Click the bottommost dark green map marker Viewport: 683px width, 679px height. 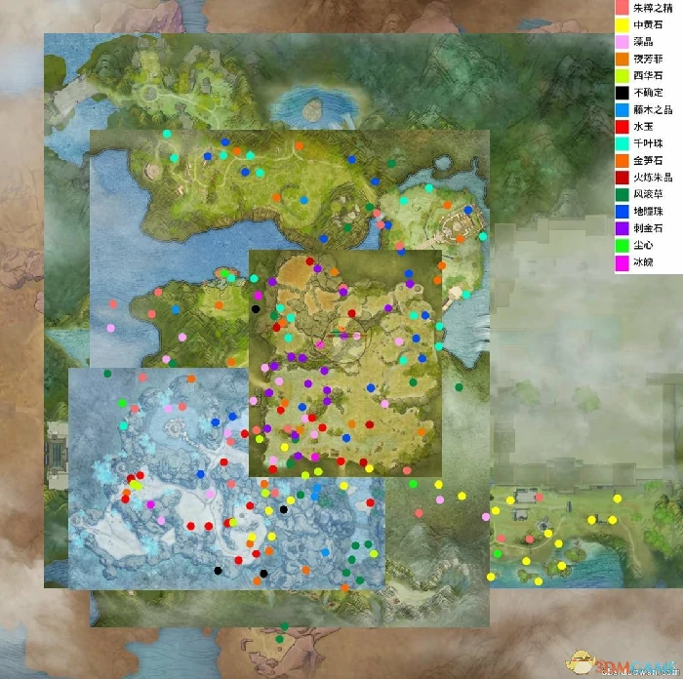pos(278,640)
